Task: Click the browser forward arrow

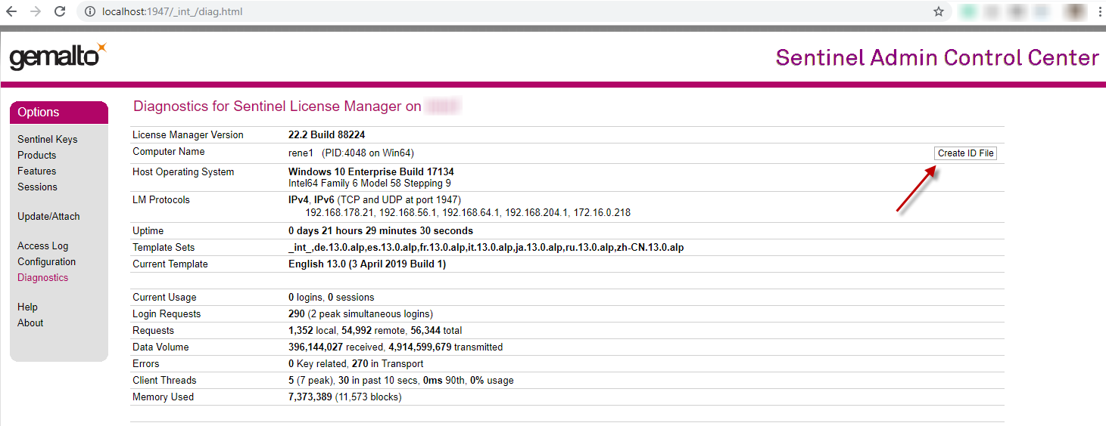Action: (x=36, y=12)
